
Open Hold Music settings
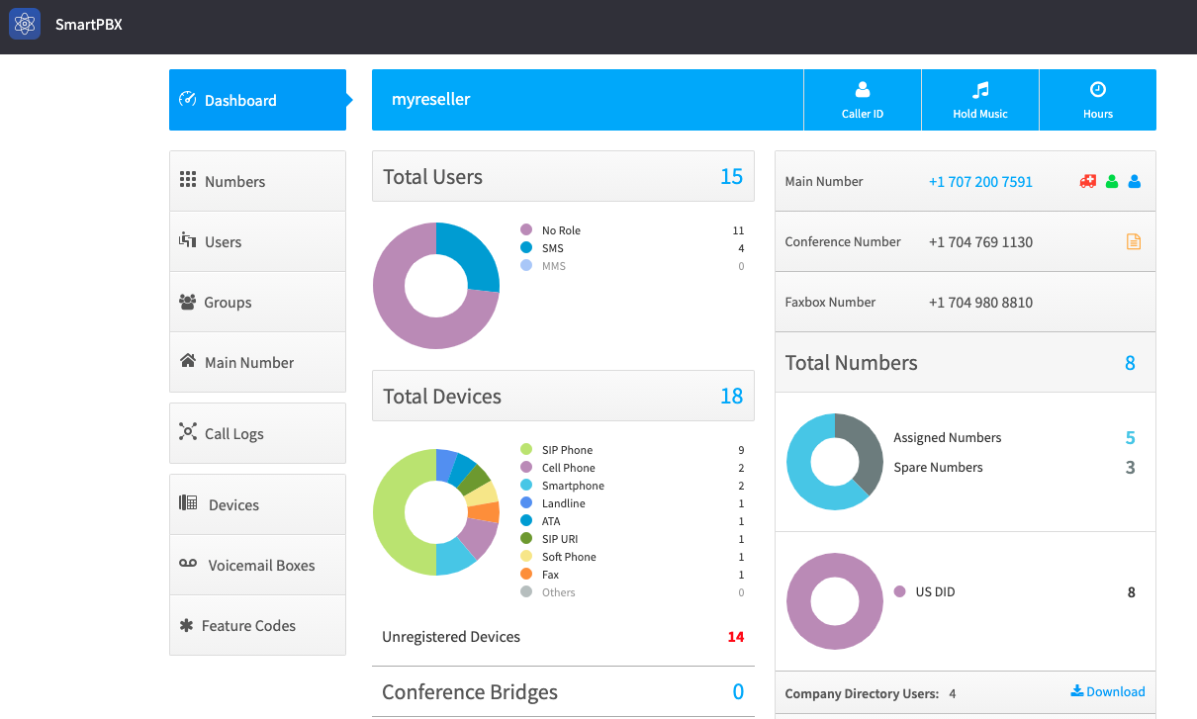(x=979, y=100)
